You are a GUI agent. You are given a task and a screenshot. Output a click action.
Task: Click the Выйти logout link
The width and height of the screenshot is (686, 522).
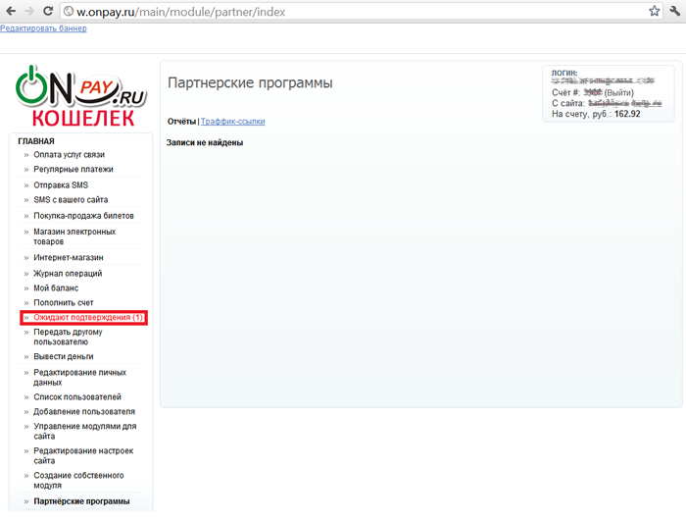(618, 92)
